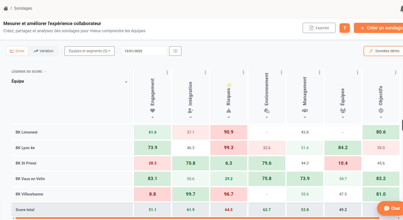This screenshot has width=403, height=220.
Task: Select the BK Villeurbanne team row
Action: [72, 194]
